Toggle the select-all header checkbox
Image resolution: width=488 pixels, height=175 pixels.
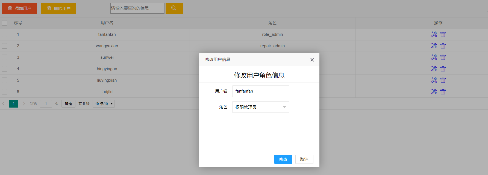(x=5, y=23)
